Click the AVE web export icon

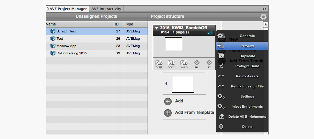(x=184, y=64)
